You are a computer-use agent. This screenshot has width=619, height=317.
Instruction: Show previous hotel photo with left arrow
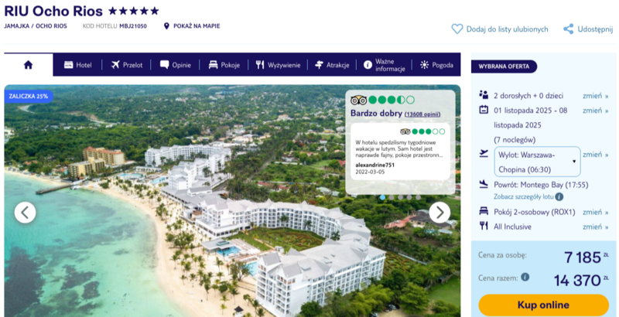pos(26,213)
